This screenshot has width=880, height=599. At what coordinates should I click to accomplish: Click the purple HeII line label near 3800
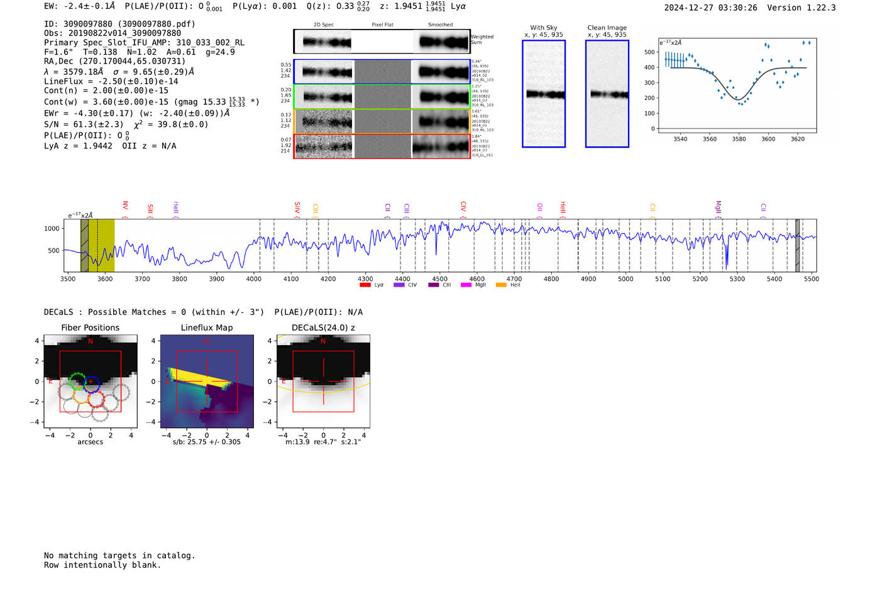click(x=176, y=208)
